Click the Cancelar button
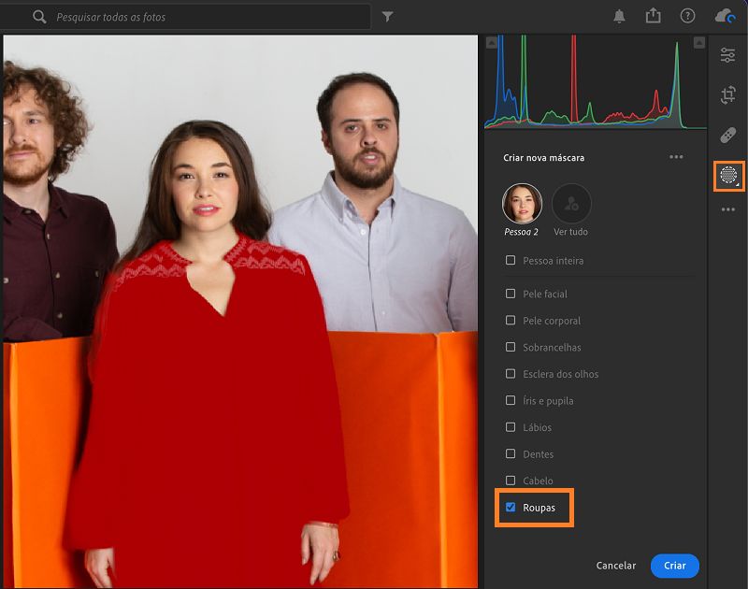Viewport: 748px width, 589px height. (616, 566)
